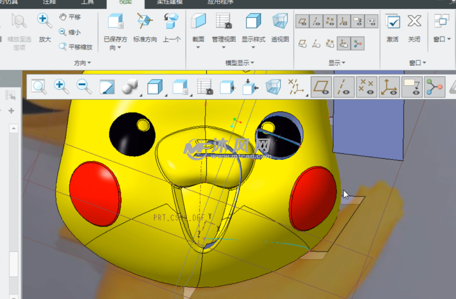Toggle axis tag display in ribbon
This screenshot has width=456, height=299.
pos(316,43)
